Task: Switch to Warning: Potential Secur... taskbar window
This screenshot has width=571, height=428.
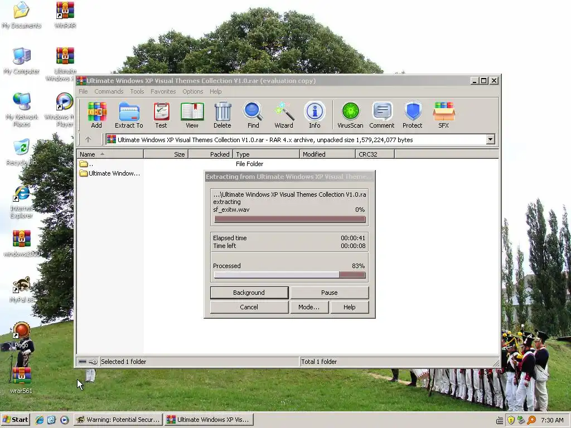Action: 118,420
